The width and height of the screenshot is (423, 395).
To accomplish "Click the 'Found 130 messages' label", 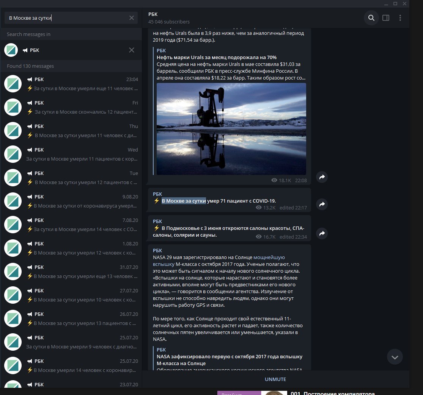I will click(30, 66).
